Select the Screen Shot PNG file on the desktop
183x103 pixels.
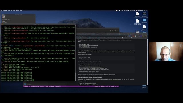pos(144,15)
